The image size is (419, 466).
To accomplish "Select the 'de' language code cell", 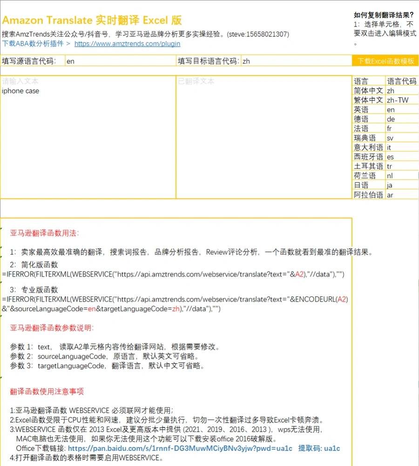I will tap(402, 119).
